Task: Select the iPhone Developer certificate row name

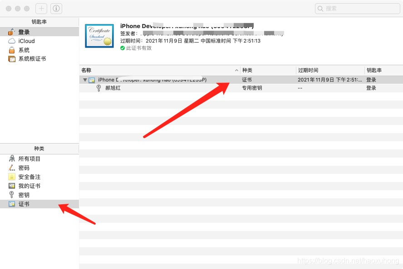Action: [x=152, y=80]
